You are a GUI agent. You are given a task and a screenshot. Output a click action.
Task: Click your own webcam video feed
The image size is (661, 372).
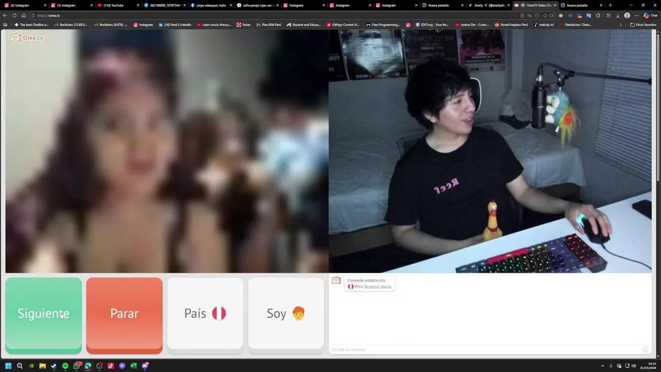490,151
